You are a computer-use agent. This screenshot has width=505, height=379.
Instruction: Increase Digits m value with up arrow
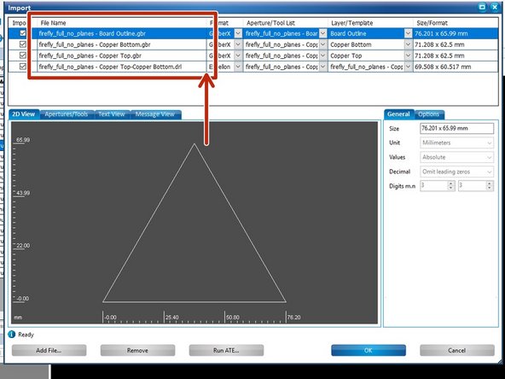(451, 184)
